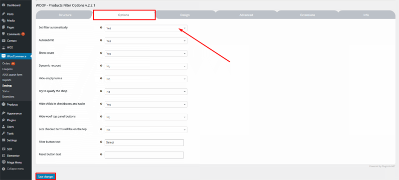Click the Save changes button

pyautogui.click(x=45, y=177)
